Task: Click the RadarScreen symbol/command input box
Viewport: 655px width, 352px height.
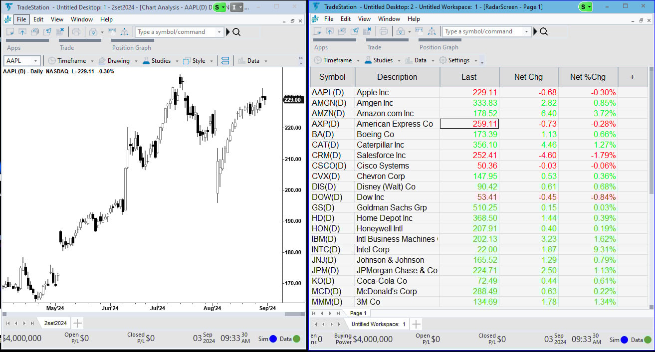Action: pos(486,31)
